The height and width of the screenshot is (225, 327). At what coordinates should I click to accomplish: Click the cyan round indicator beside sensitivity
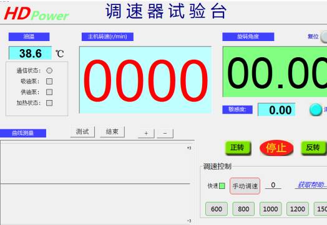(x=316, y=109)
